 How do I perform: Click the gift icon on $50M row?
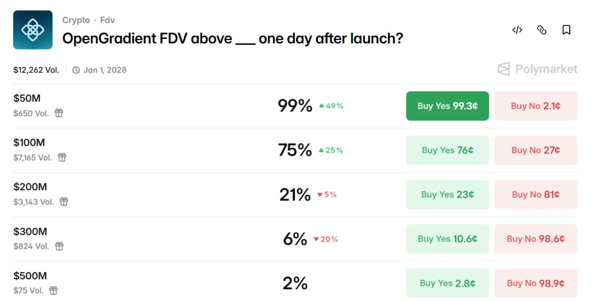[59, 113]
